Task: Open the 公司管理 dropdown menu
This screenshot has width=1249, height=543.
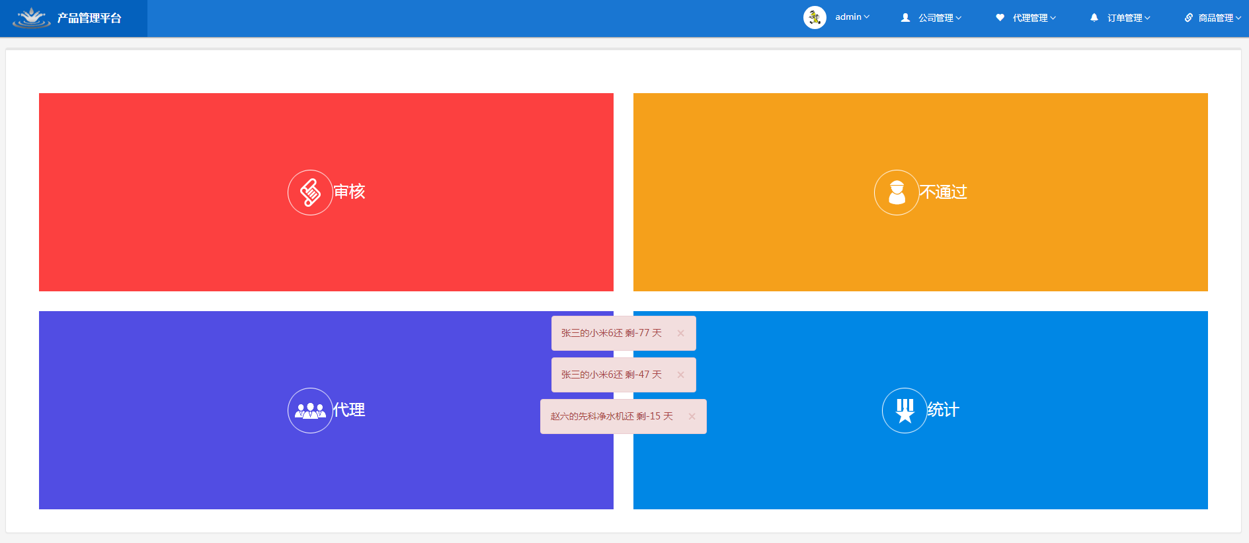Action: tap(940, 18)
